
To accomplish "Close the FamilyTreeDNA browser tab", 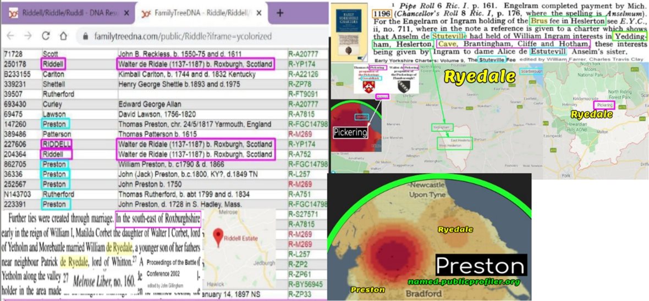I will [x=259, y=13].
